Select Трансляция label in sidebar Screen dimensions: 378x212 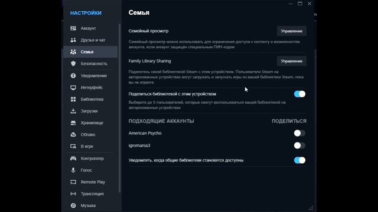tap(92, 194)
